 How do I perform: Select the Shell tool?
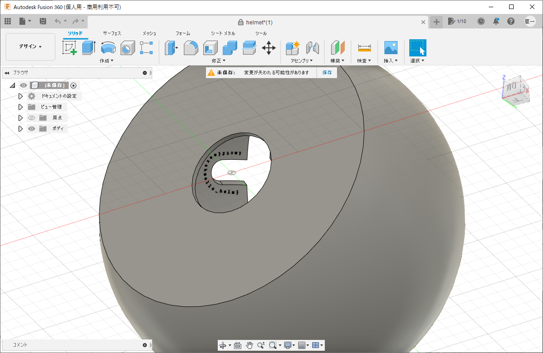pyautogui.click(x=210, y=47)
